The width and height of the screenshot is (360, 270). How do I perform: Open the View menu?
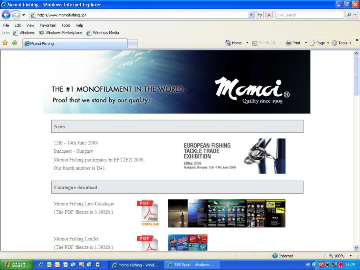pyautogui.click(x=30, y=25)
